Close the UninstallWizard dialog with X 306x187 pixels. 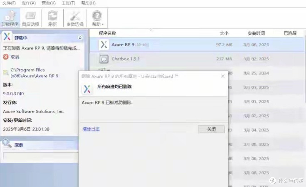(223, 76)
